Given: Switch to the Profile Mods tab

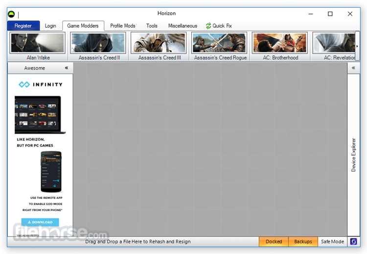Looking at the screenshot, I should coord(123,26).
